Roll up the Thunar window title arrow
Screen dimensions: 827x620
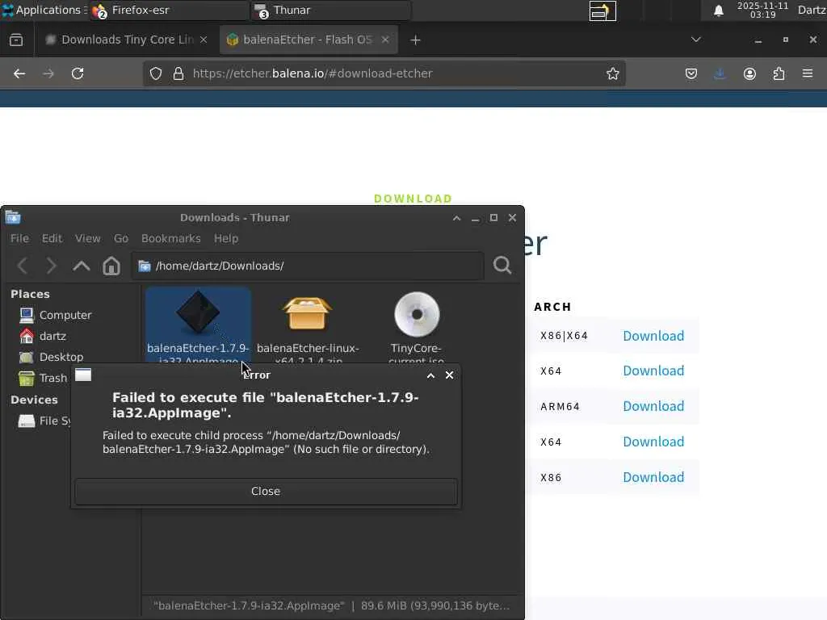457,218
